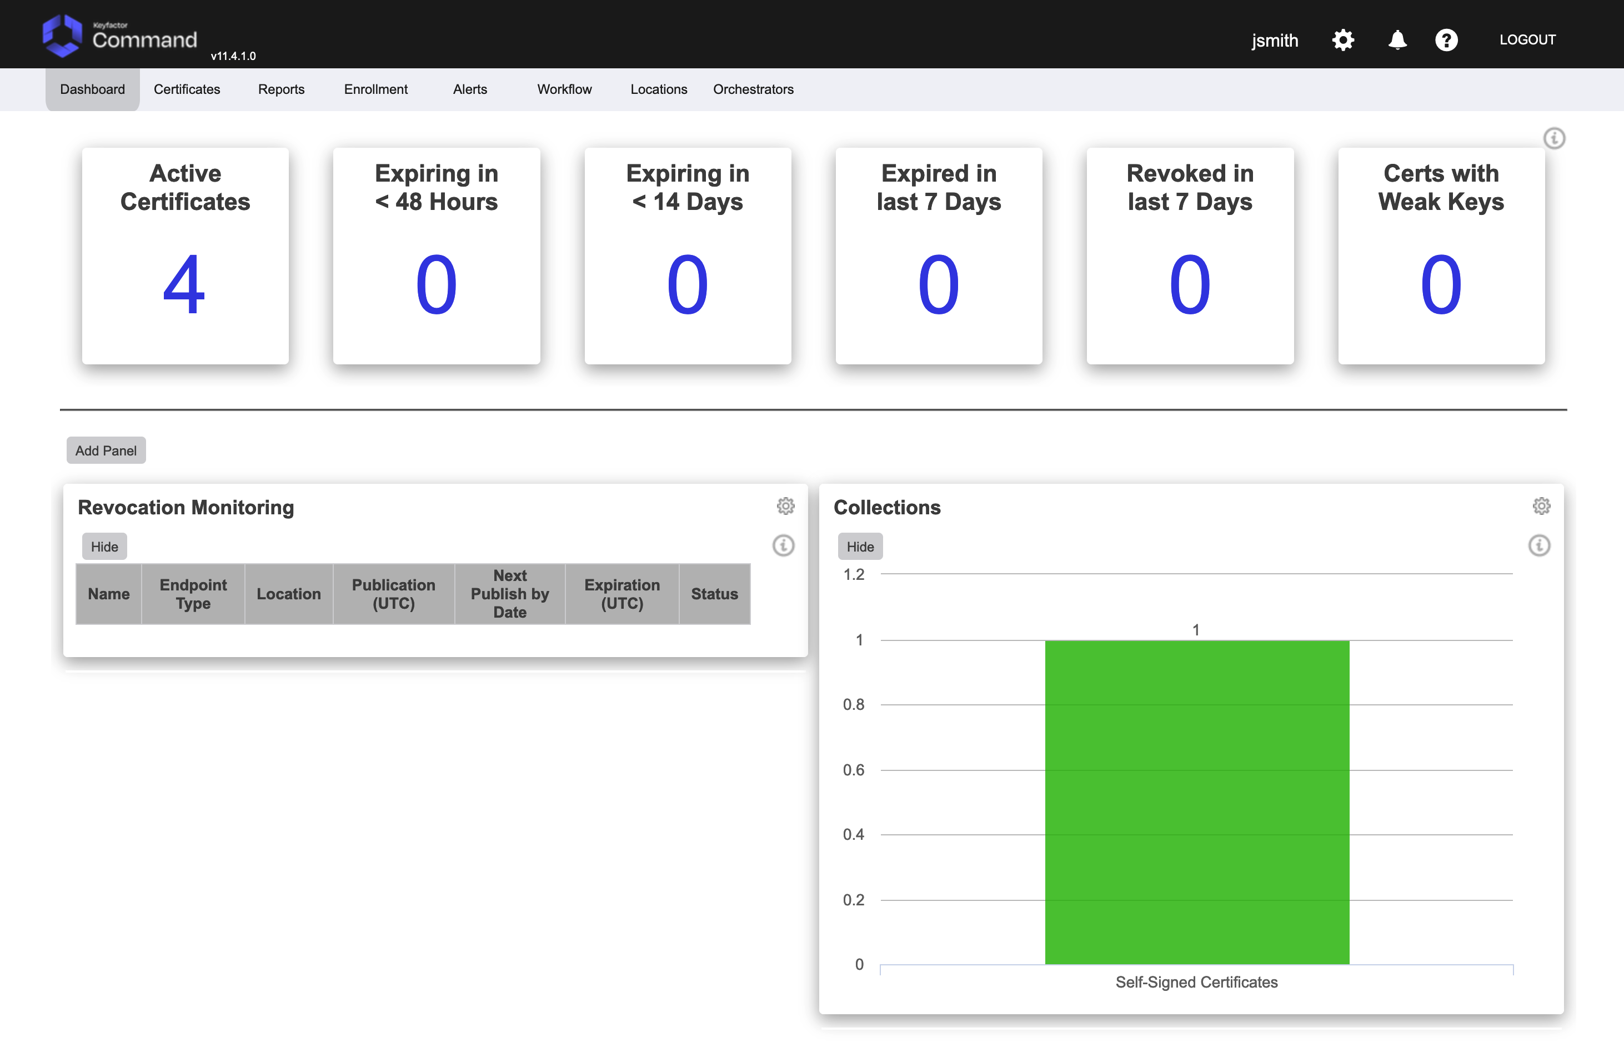Click the LOGOUT link
The width and height of the screenshot is (1624, 1042).
pyautogui.click(x=1527, y=40)
